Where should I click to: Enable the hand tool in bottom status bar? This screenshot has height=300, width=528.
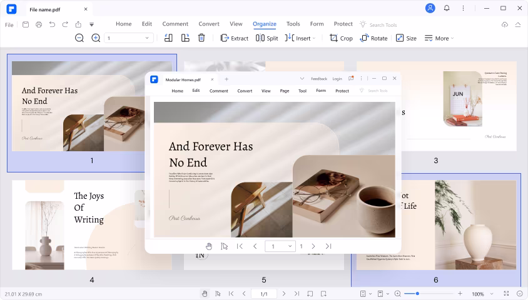(204, 294)
